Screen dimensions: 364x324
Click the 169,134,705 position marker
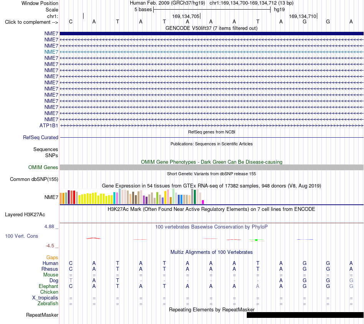coord(186,16)
